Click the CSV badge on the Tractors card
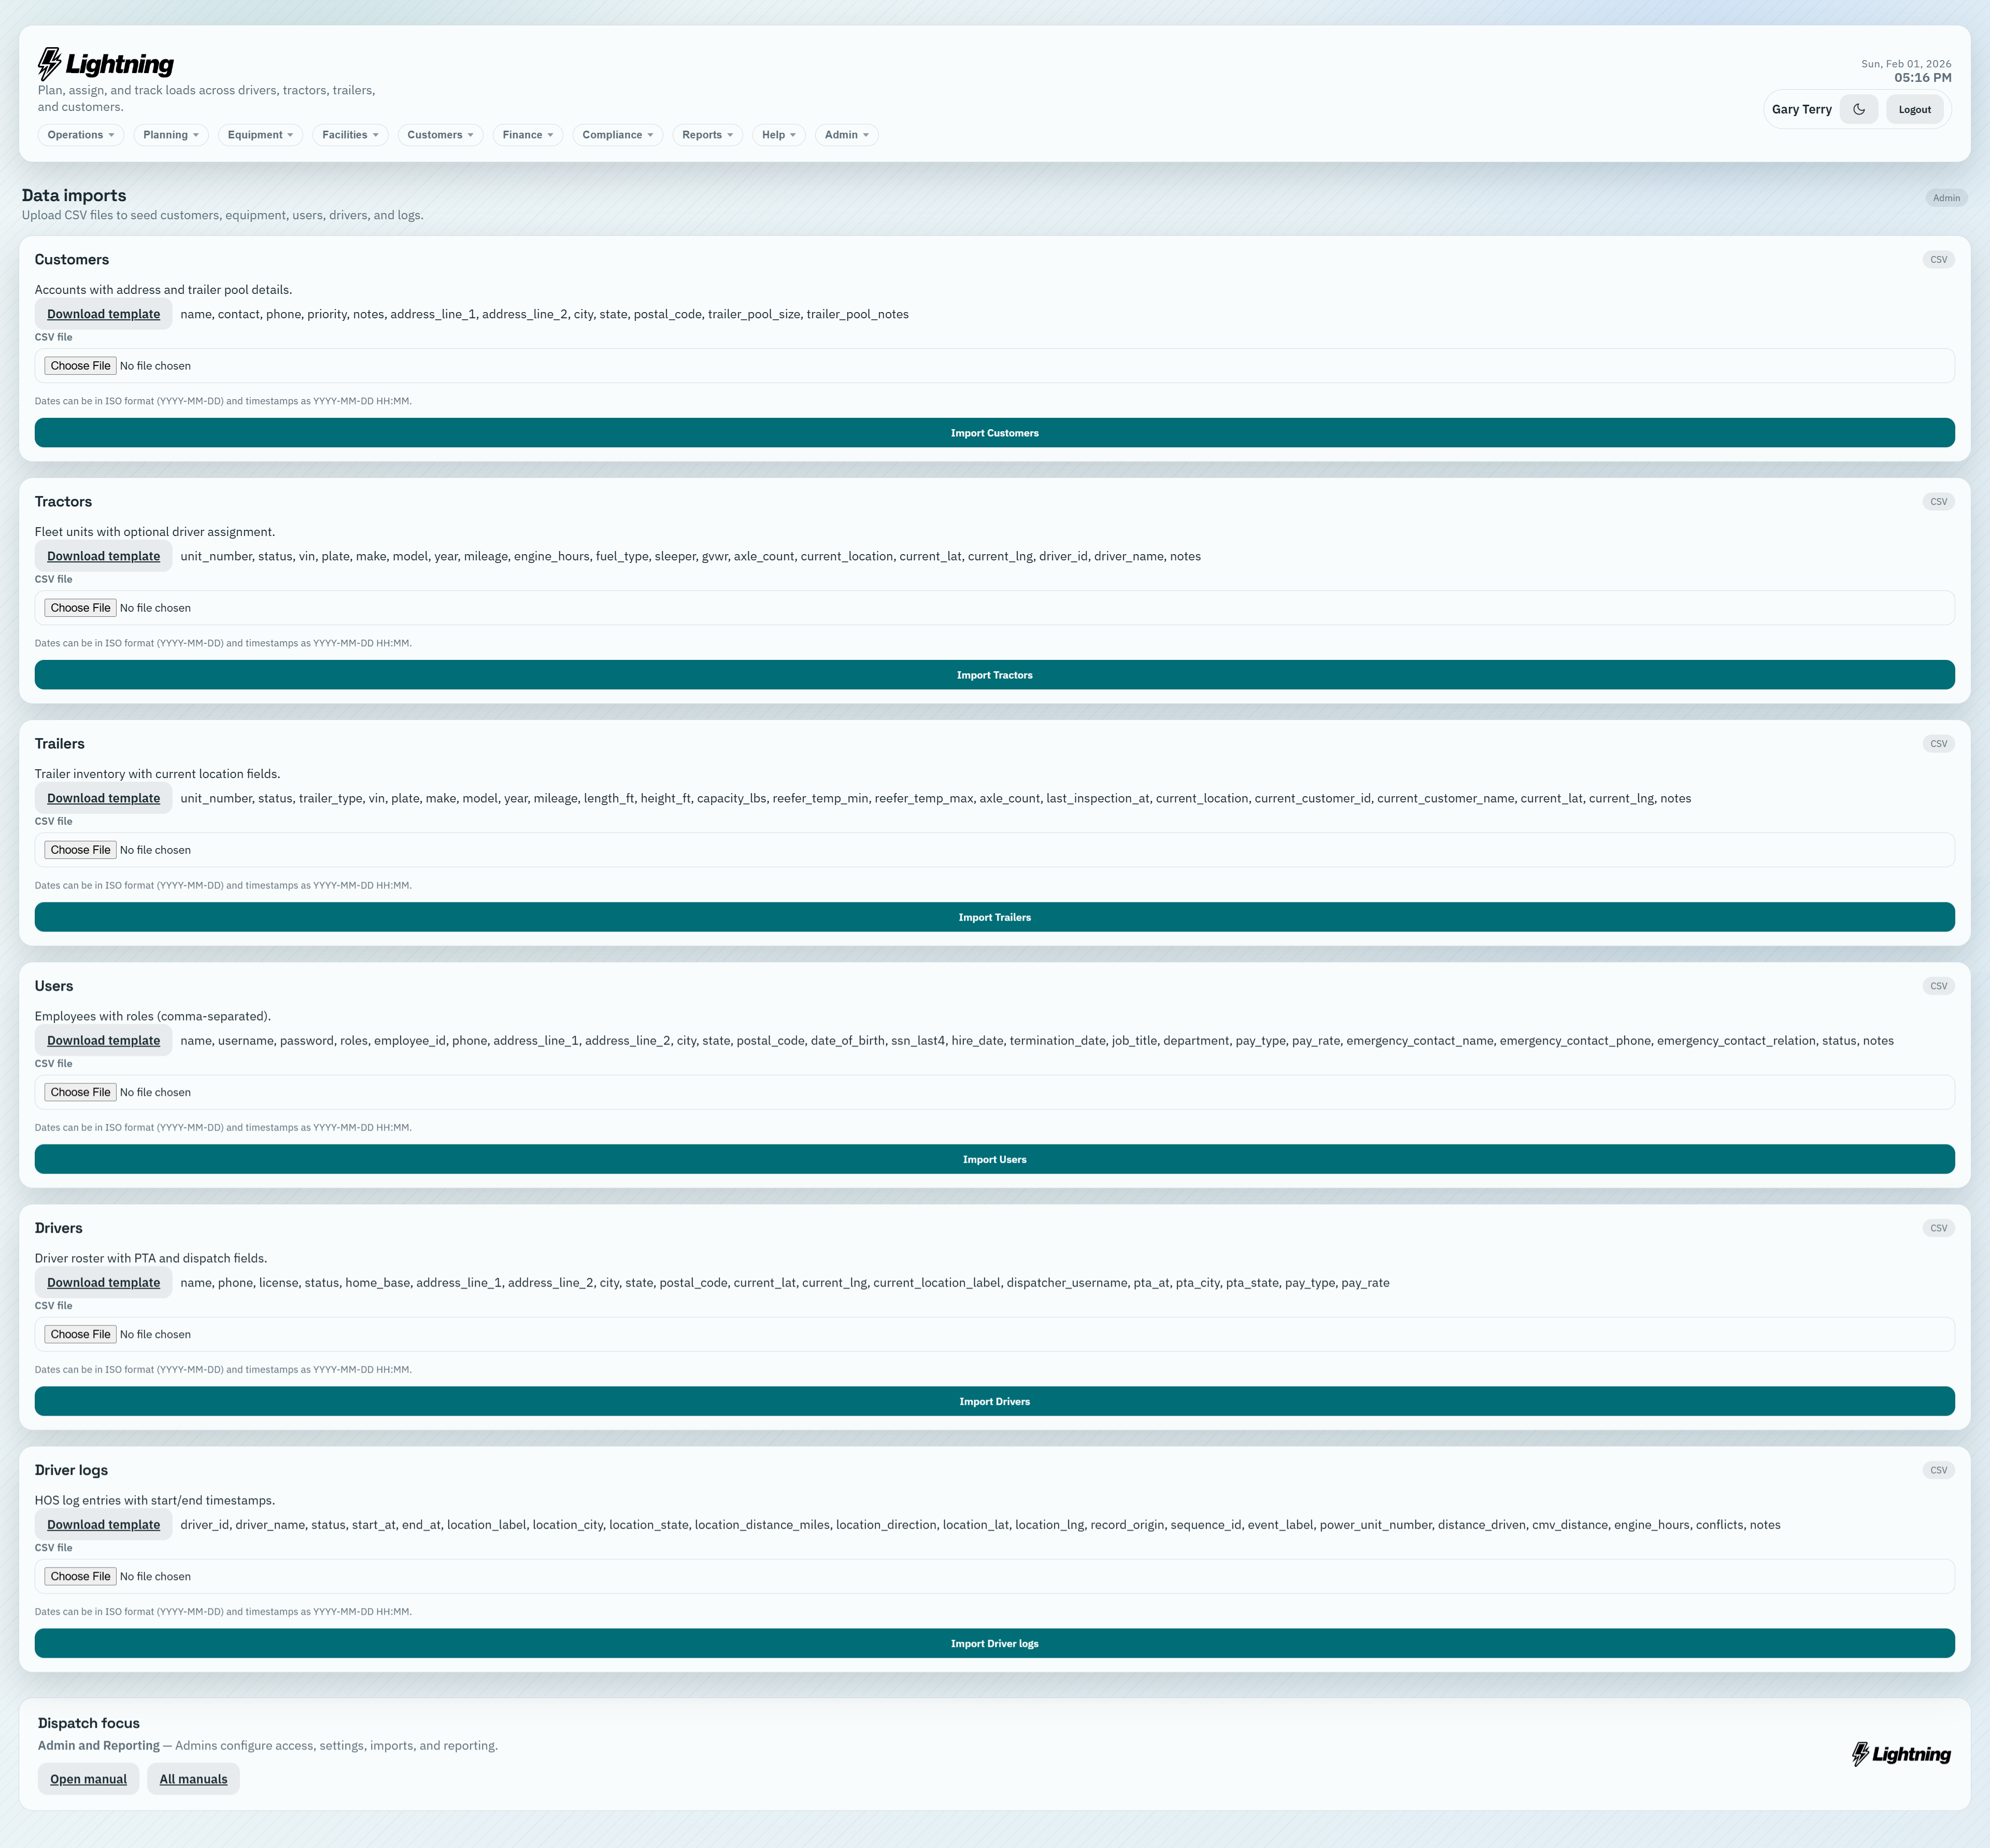The height and width of the screenshot is (1848, 1990). [1938, 501]
